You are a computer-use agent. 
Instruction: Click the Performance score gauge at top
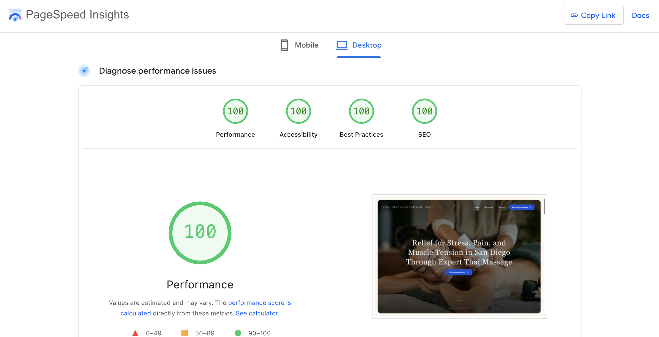point(235,111)
